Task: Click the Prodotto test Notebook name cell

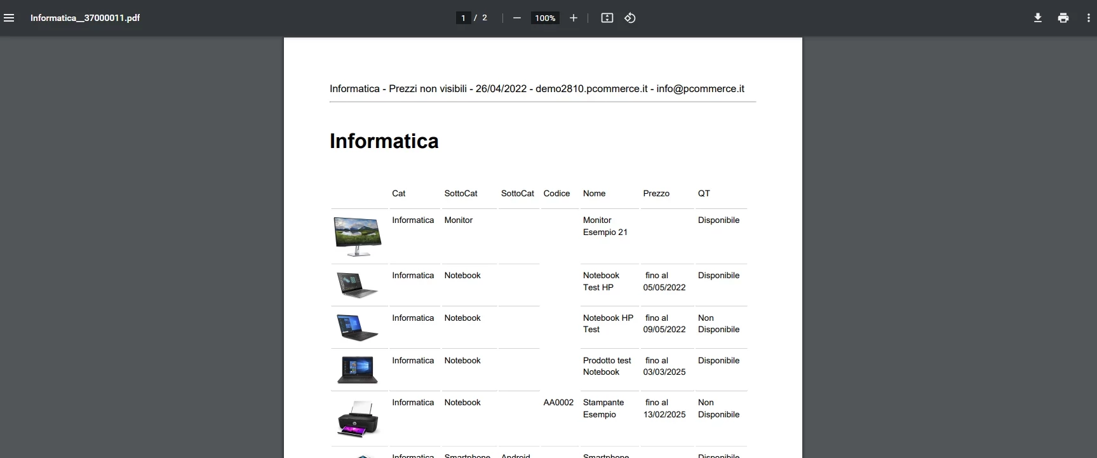Action: (x=607, y=366)
